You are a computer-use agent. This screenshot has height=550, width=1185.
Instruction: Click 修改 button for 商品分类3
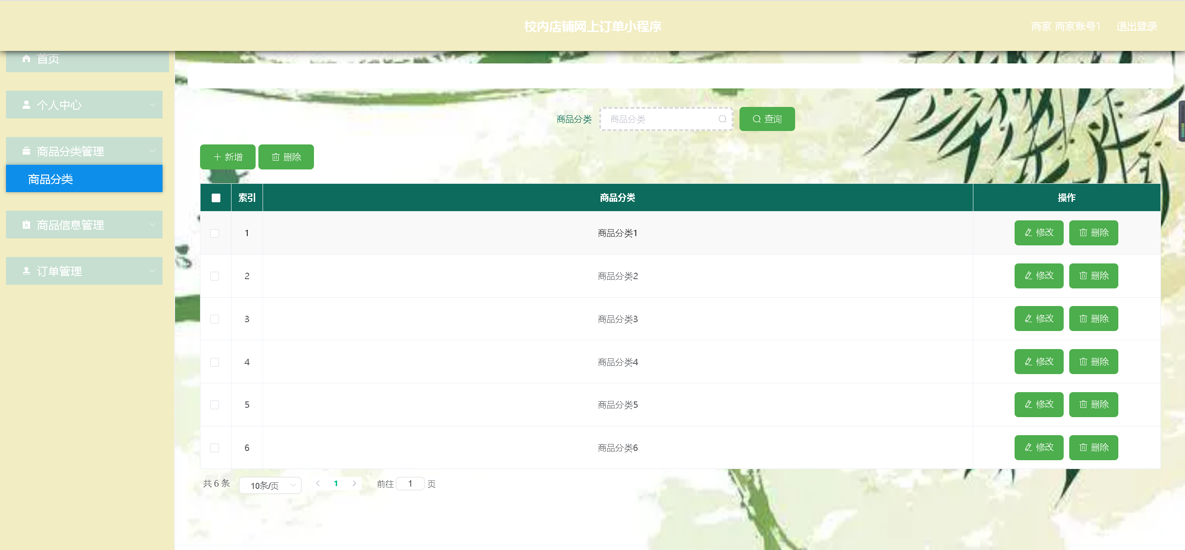[x=1039, y=319]
